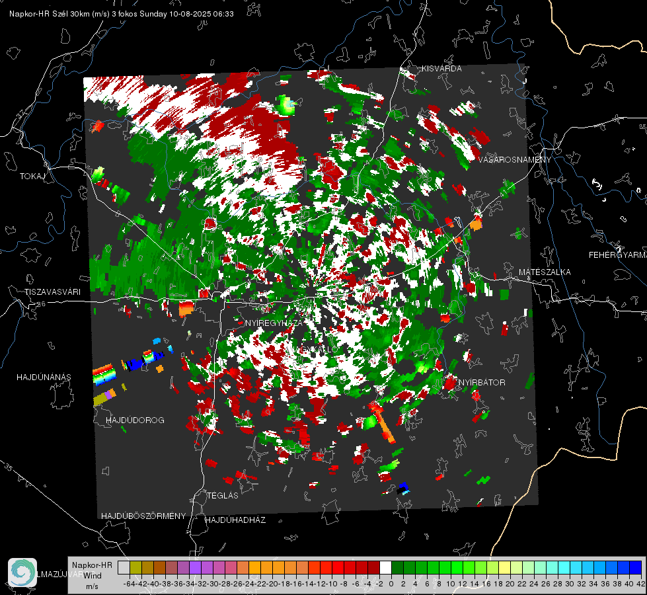Click the legend value -64
647x595 pixels.
(130, 584)
